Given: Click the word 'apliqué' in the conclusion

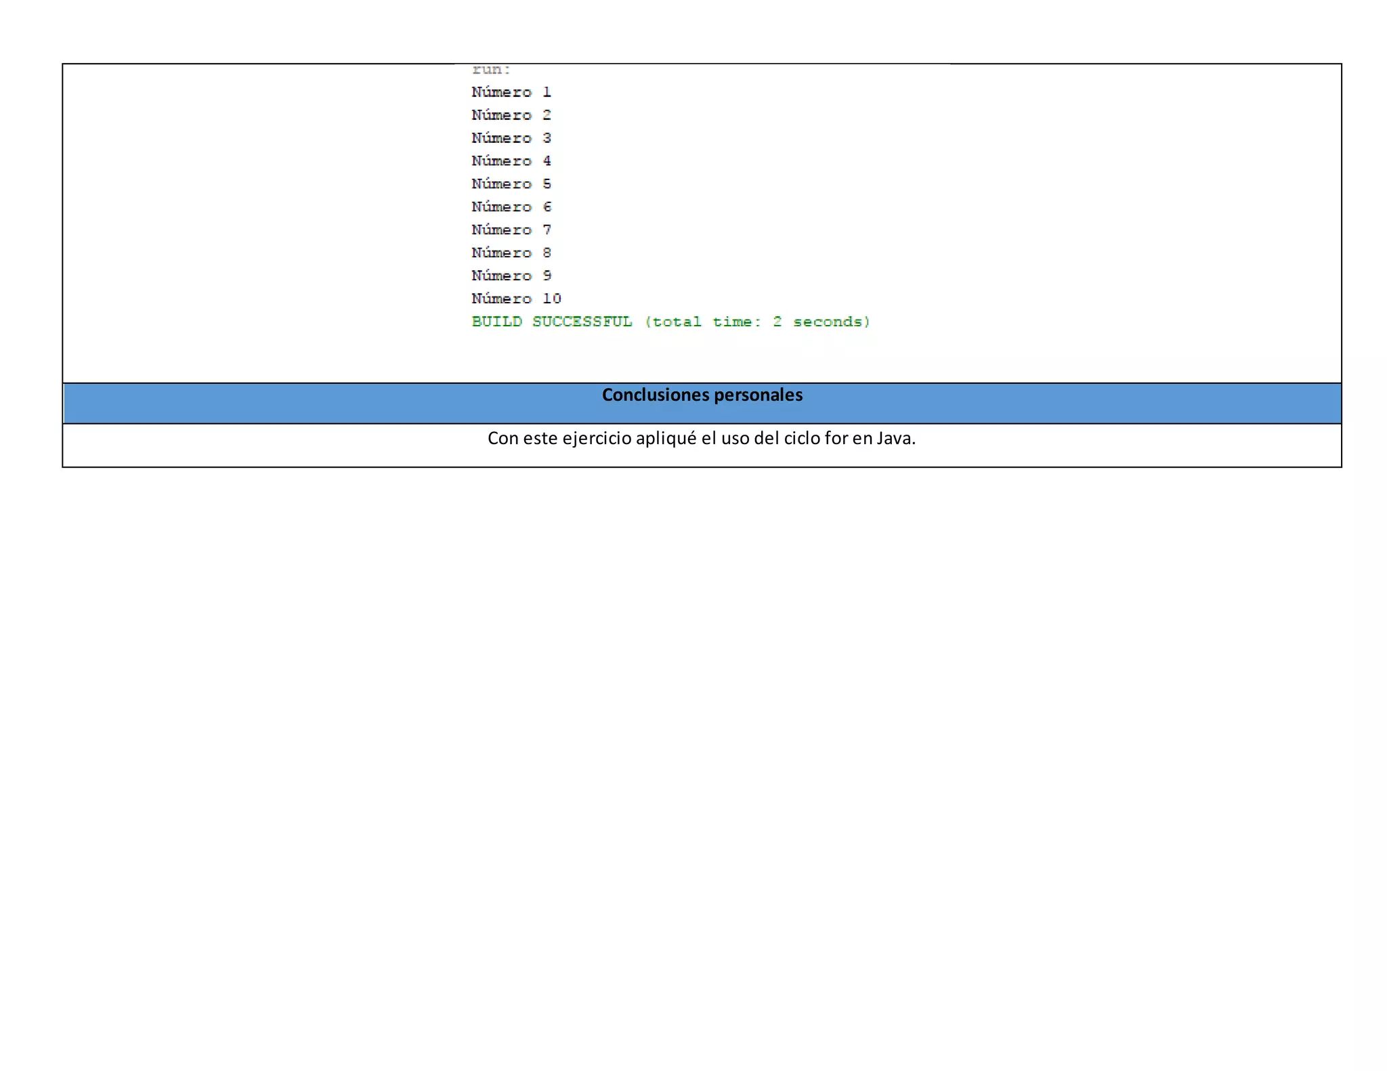Looking at the screenshot, I should pyautogui.click(x=666, y=439).
